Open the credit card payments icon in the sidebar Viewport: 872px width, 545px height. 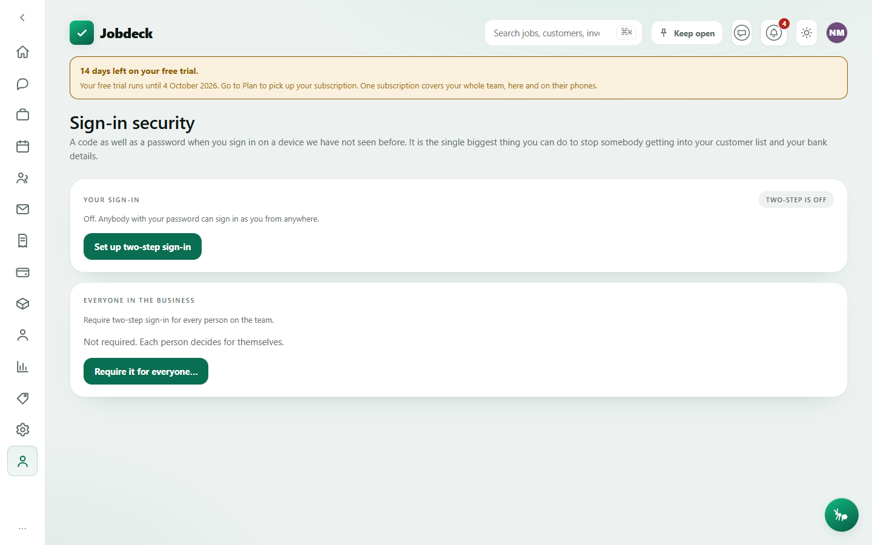tap(22, 272)
